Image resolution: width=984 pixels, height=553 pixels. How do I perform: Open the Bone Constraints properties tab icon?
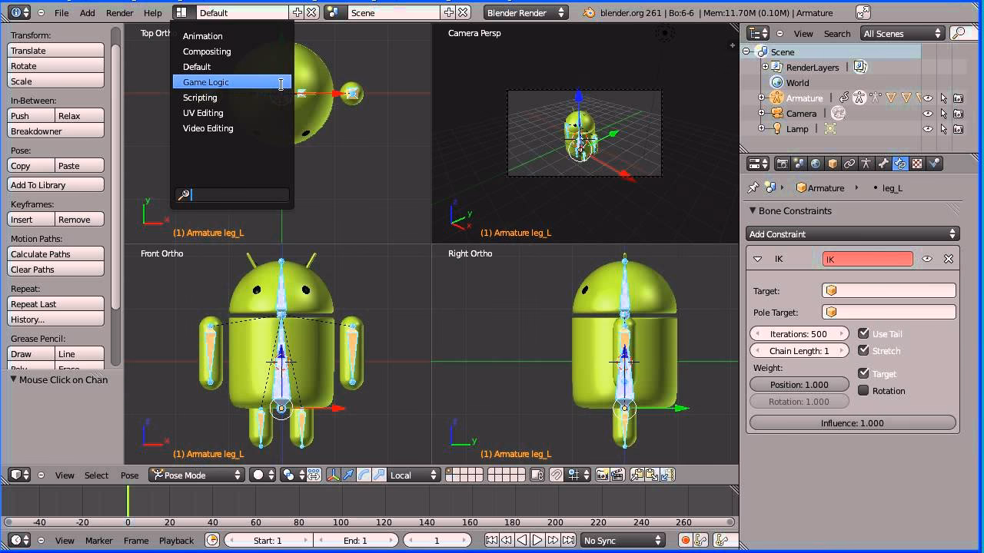[900, 164]
